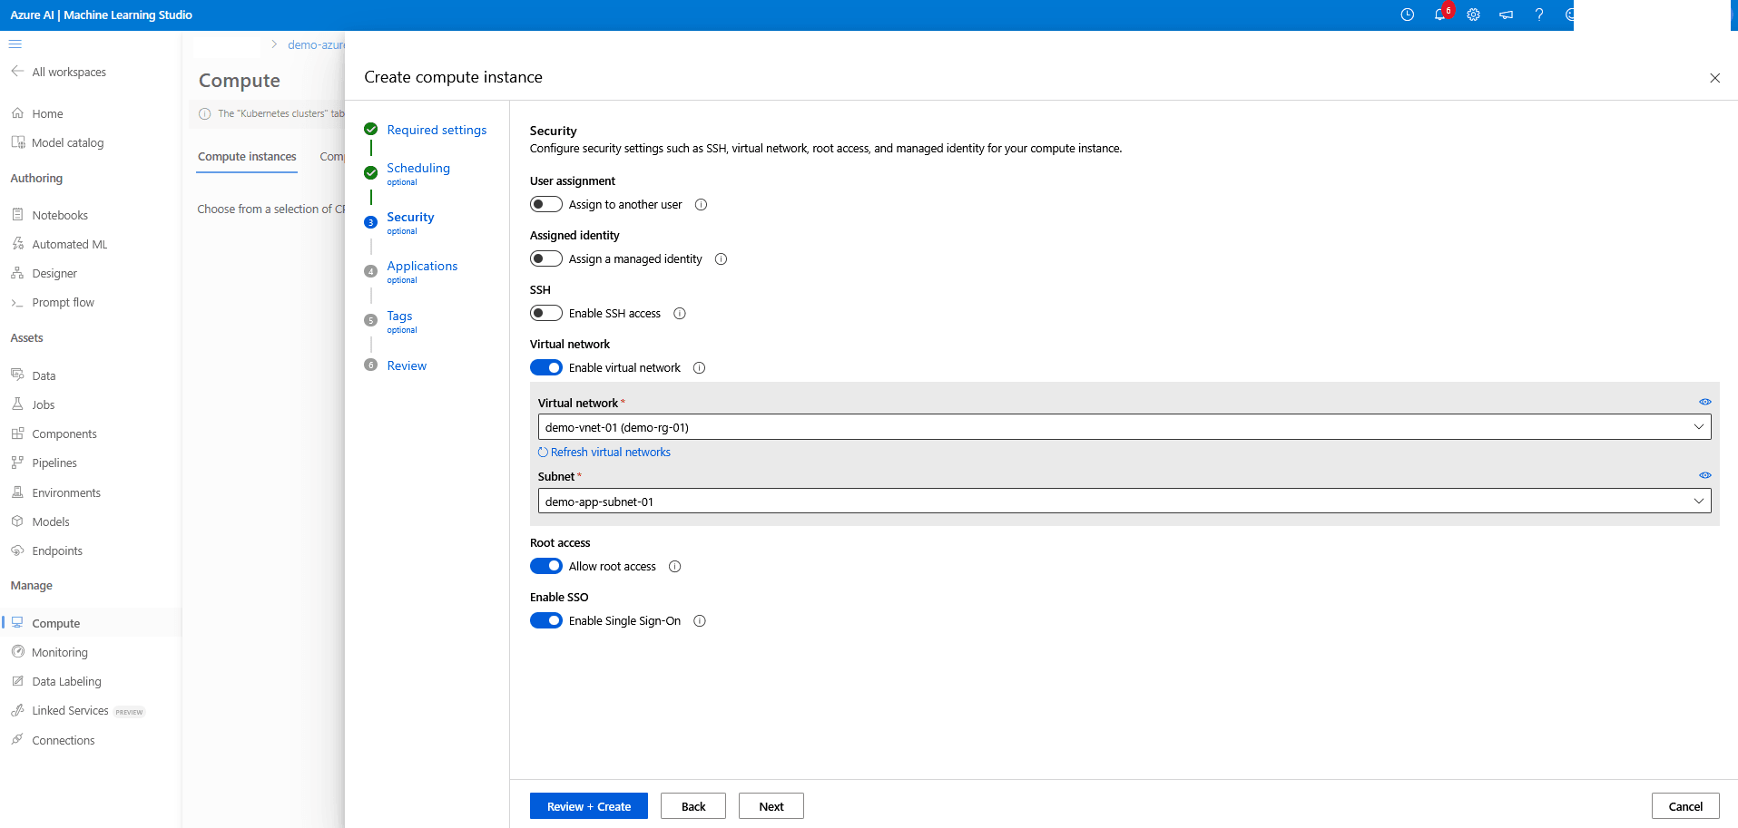Screen dimensions: 1738x828
Task: Open the Designer tool
Action: pyautogui.click(x=54, y=272)
